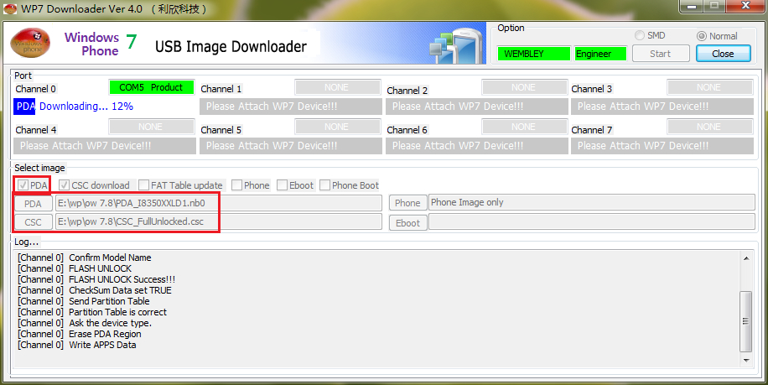The image size is (768, 385).
Task: Click log line Write APPS Data
Action: click(77, 345)
